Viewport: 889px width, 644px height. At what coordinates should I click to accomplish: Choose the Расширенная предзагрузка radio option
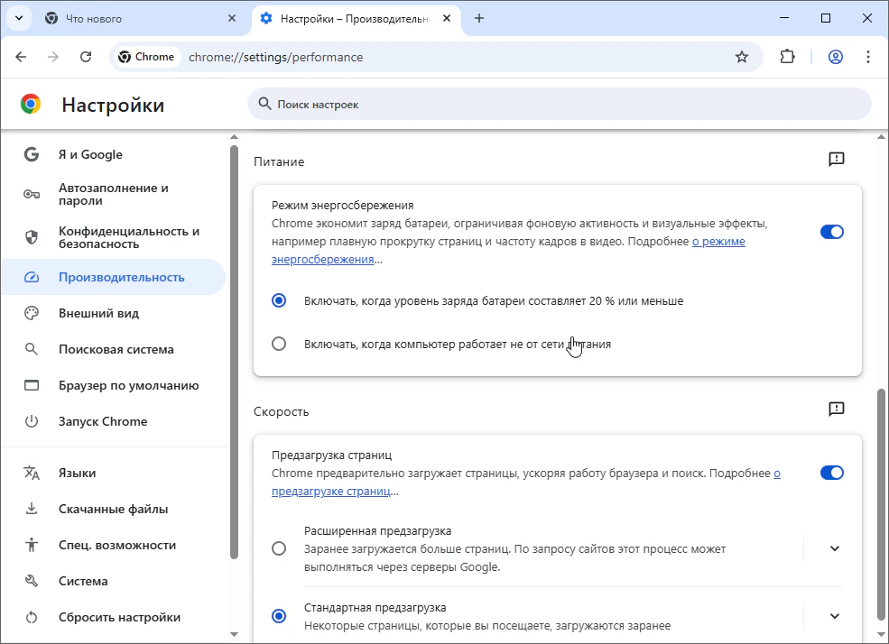[x=279, y=548]
